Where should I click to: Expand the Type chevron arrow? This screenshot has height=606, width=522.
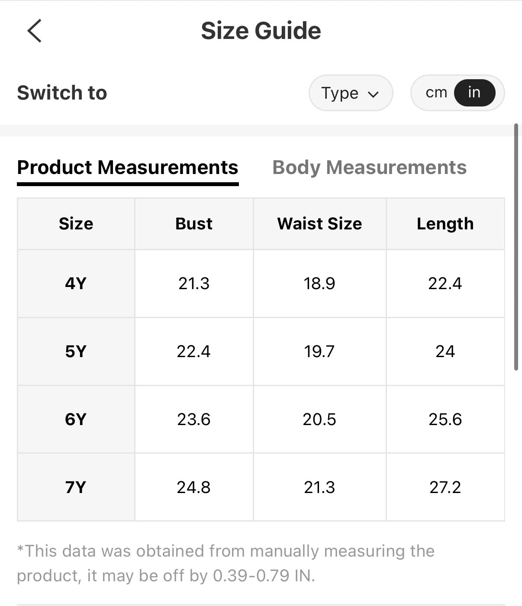pyautogui.click(x=373, y=94)
